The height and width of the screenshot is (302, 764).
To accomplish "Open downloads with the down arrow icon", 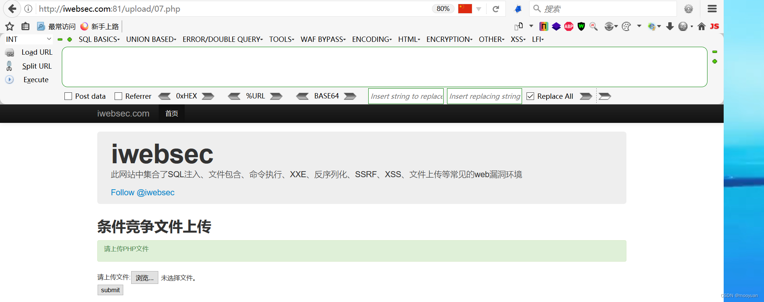I will [x=670, y=26].
